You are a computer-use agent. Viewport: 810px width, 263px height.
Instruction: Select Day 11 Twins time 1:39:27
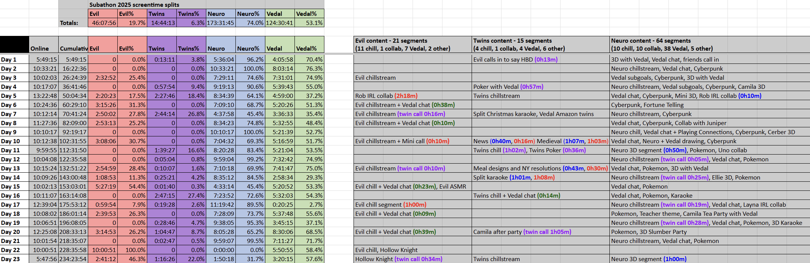click(x=162, y=150)
